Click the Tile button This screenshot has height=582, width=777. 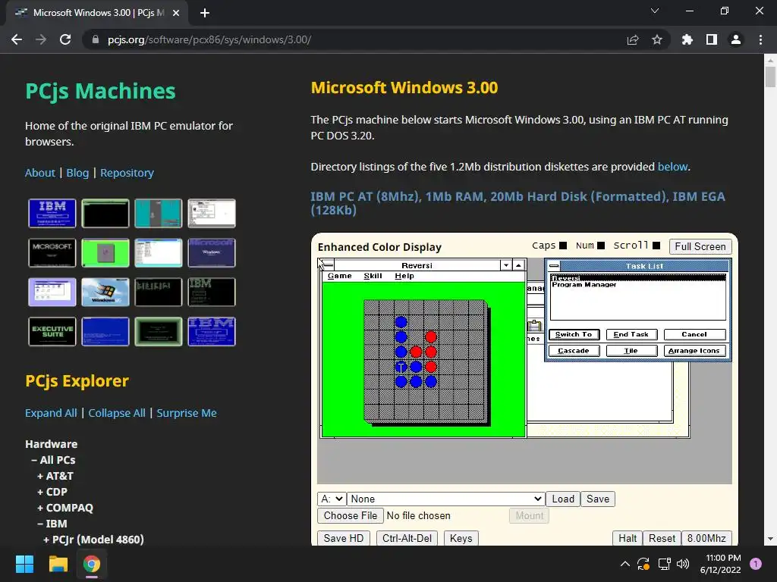[x=631, y=351]
